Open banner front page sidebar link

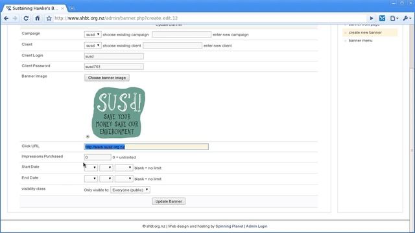tap(364, 25)
